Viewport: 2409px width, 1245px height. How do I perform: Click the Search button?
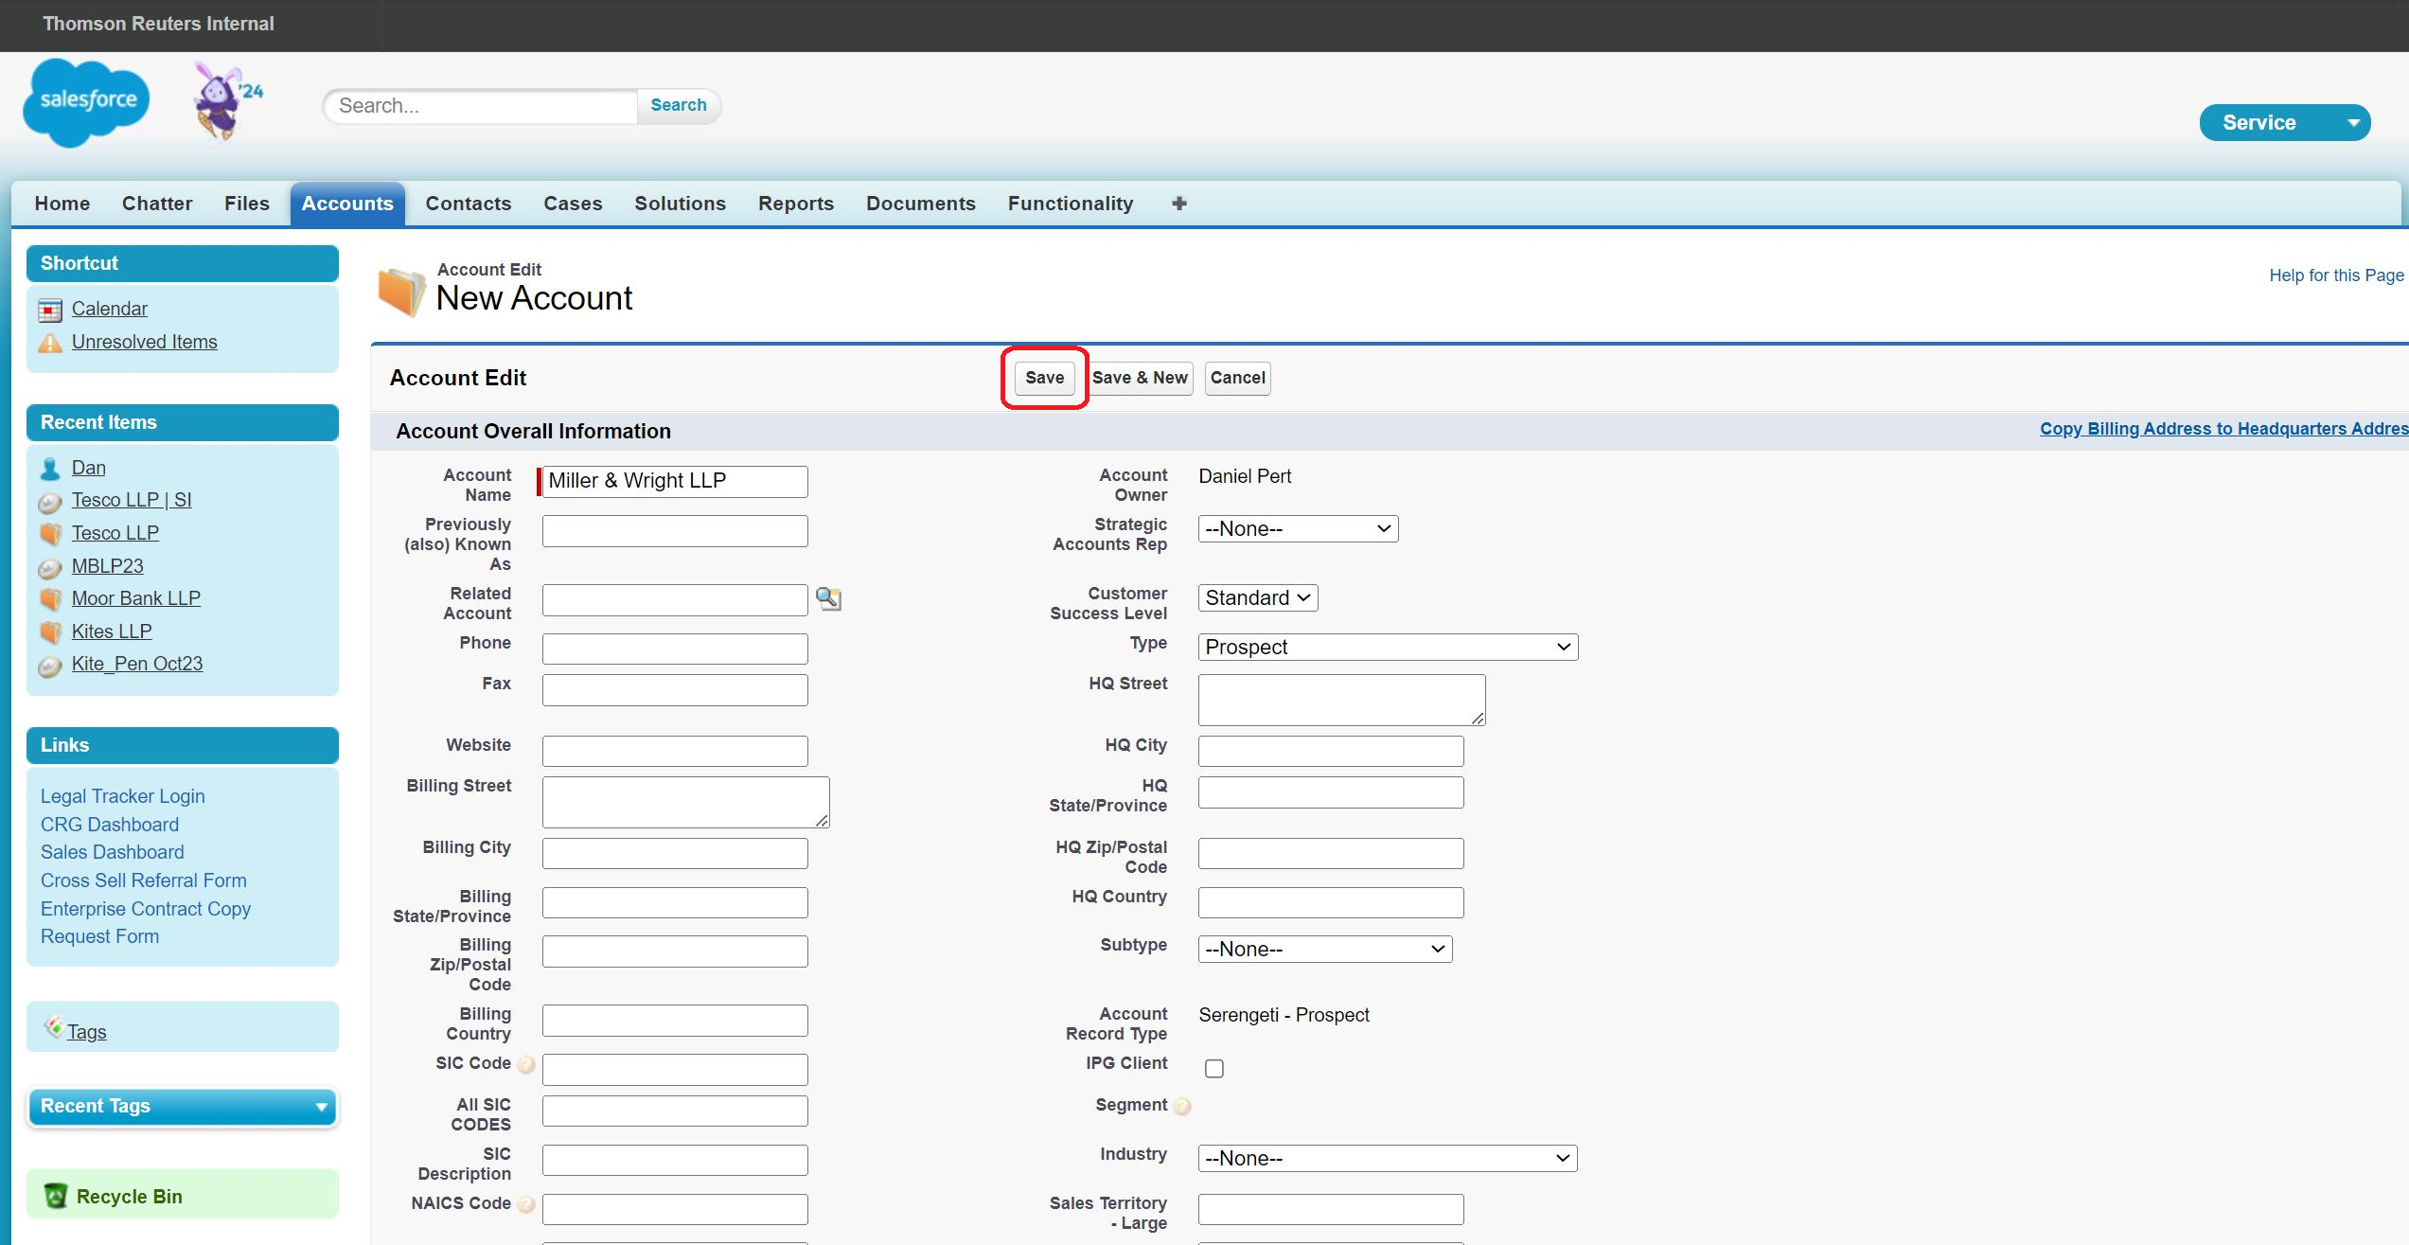point(679,105)
